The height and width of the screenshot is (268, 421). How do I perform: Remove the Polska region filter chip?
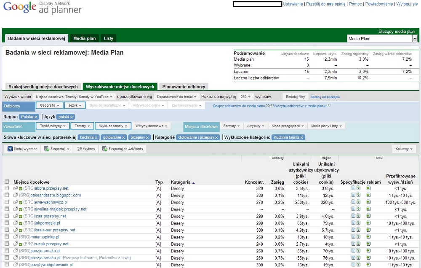pyautogui.click(x=36, y=117)
